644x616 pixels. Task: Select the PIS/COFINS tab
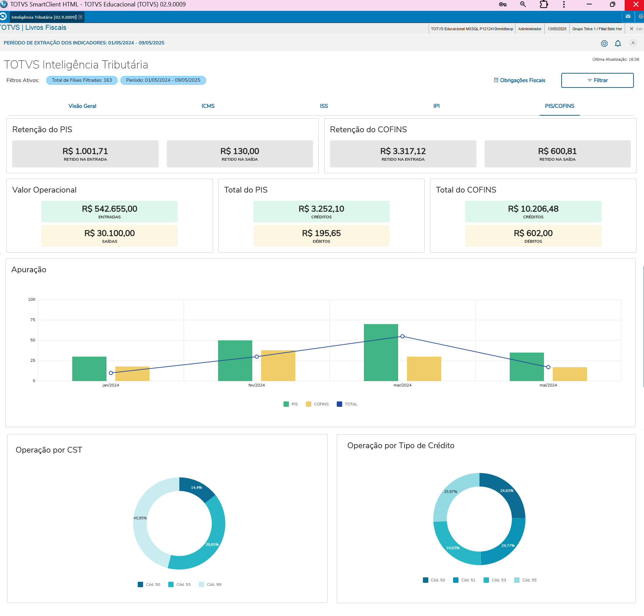click(560, 106)
